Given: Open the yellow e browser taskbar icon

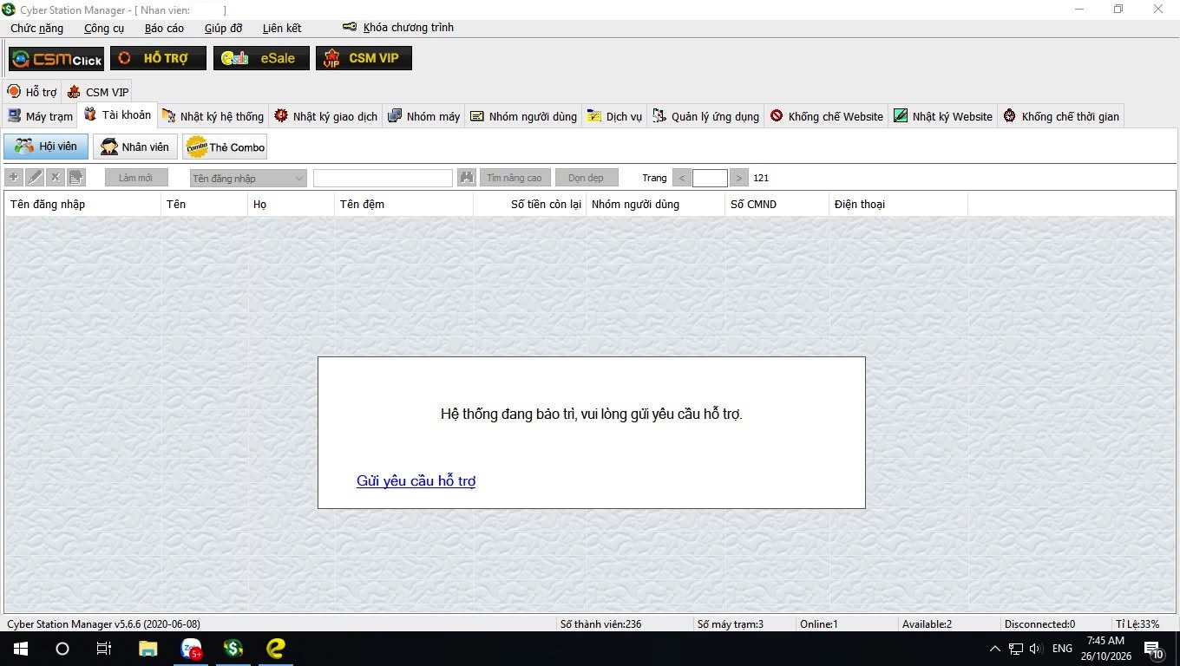Looking at the screenshot, I should 276,649.
